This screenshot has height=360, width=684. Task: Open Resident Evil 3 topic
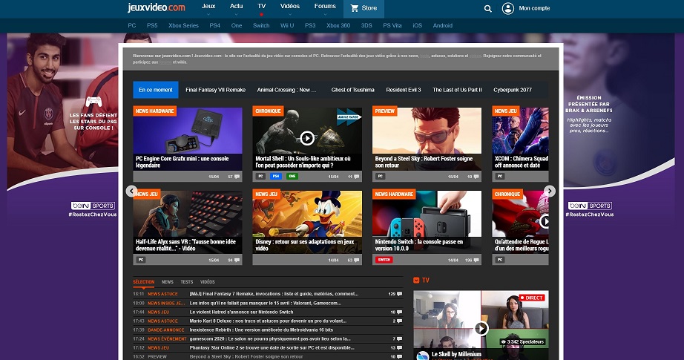tap(404, 90)
